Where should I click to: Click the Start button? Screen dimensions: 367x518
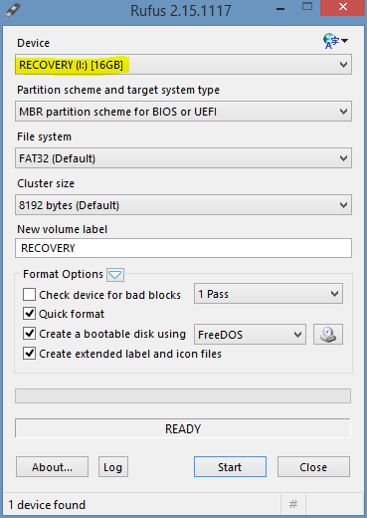(x=230, y=467)
